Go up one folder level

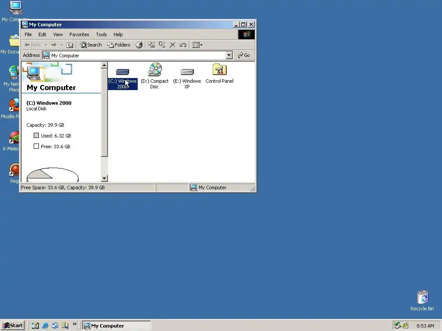coord(69,45)
